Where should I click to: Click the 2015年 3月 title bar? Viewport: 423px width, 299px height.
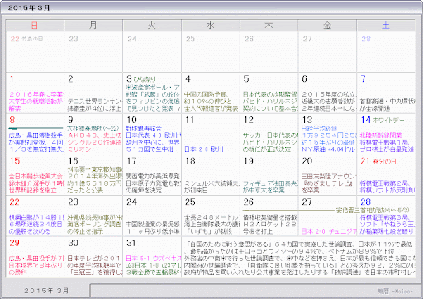tap(211, 7)
